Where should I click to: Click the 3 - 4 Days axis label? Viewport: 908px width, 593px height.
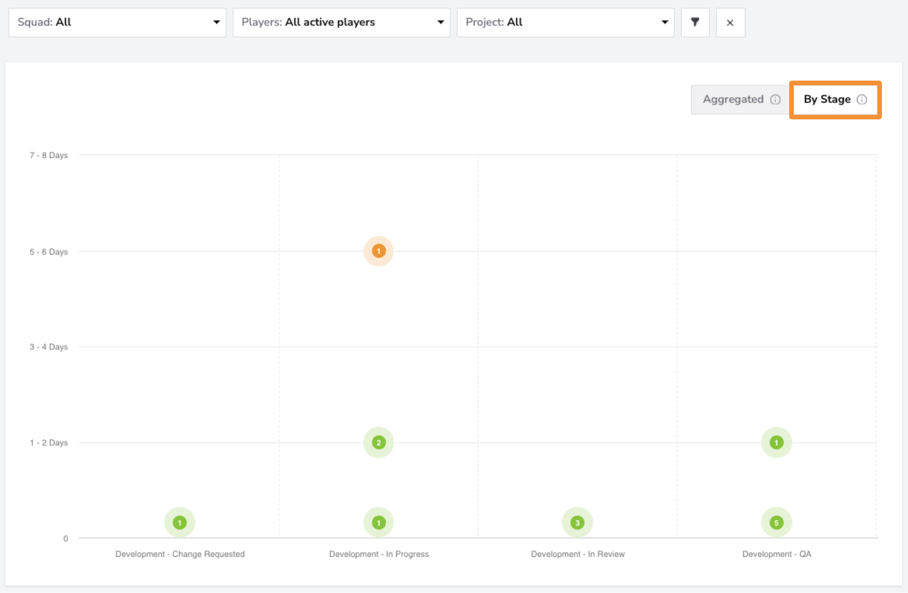49,347
